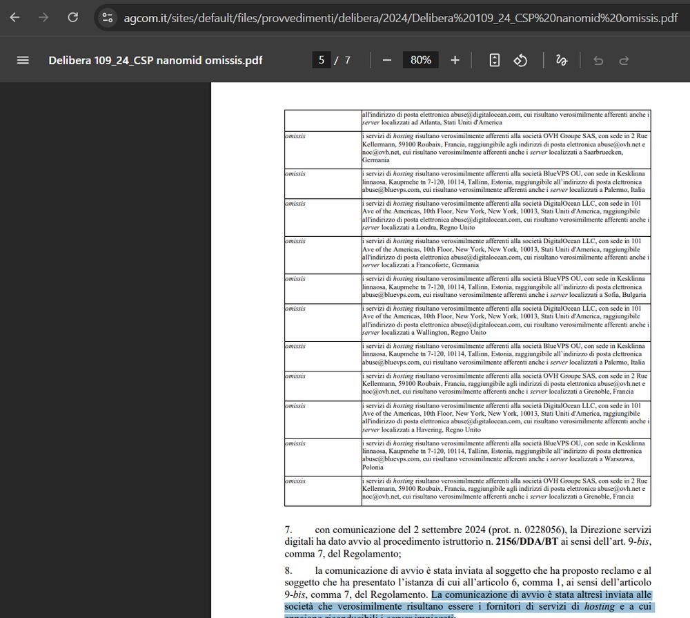This screenshot has height=618, width=690.
Task: Redo the last annotation
Action: 625,60
